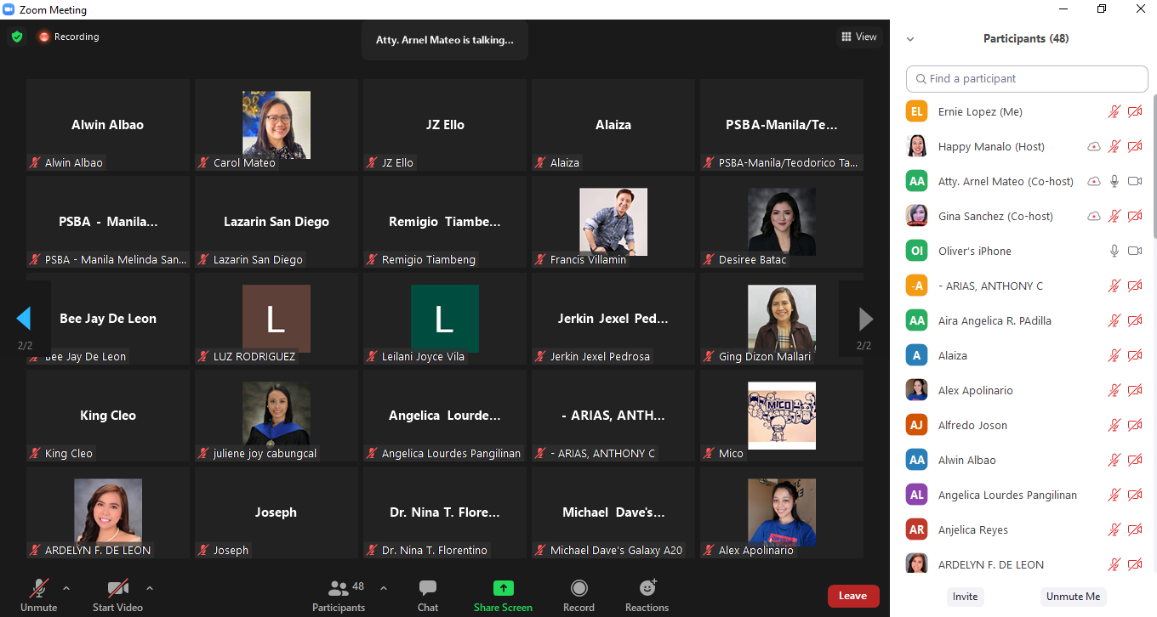Open the View layout menu
The image size is (1157, 617).
coord(858,37)
